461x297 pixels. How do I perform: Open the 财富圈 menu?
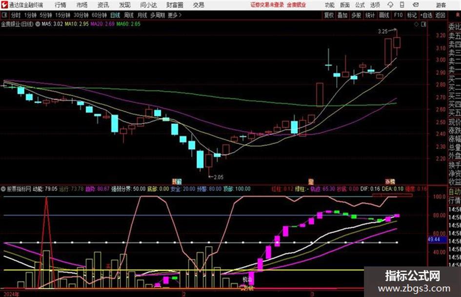point(175,5)
